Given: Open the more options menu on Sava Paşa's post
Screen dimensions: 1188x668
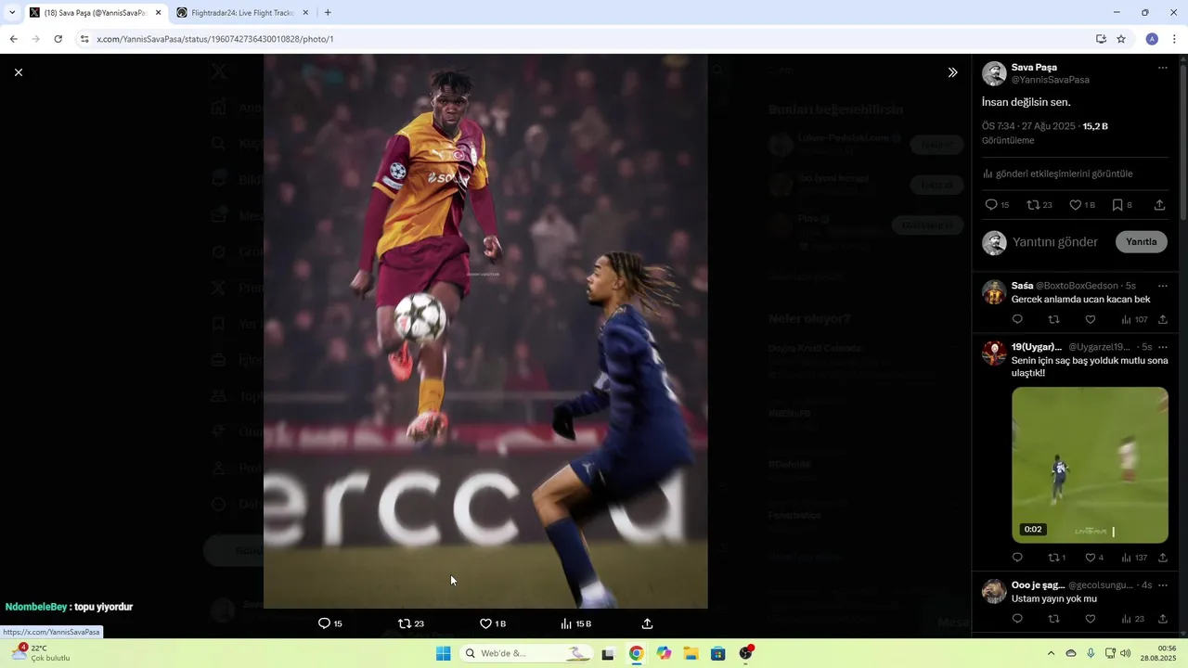Looking at the screenshot, I should tap(1162, 68).
